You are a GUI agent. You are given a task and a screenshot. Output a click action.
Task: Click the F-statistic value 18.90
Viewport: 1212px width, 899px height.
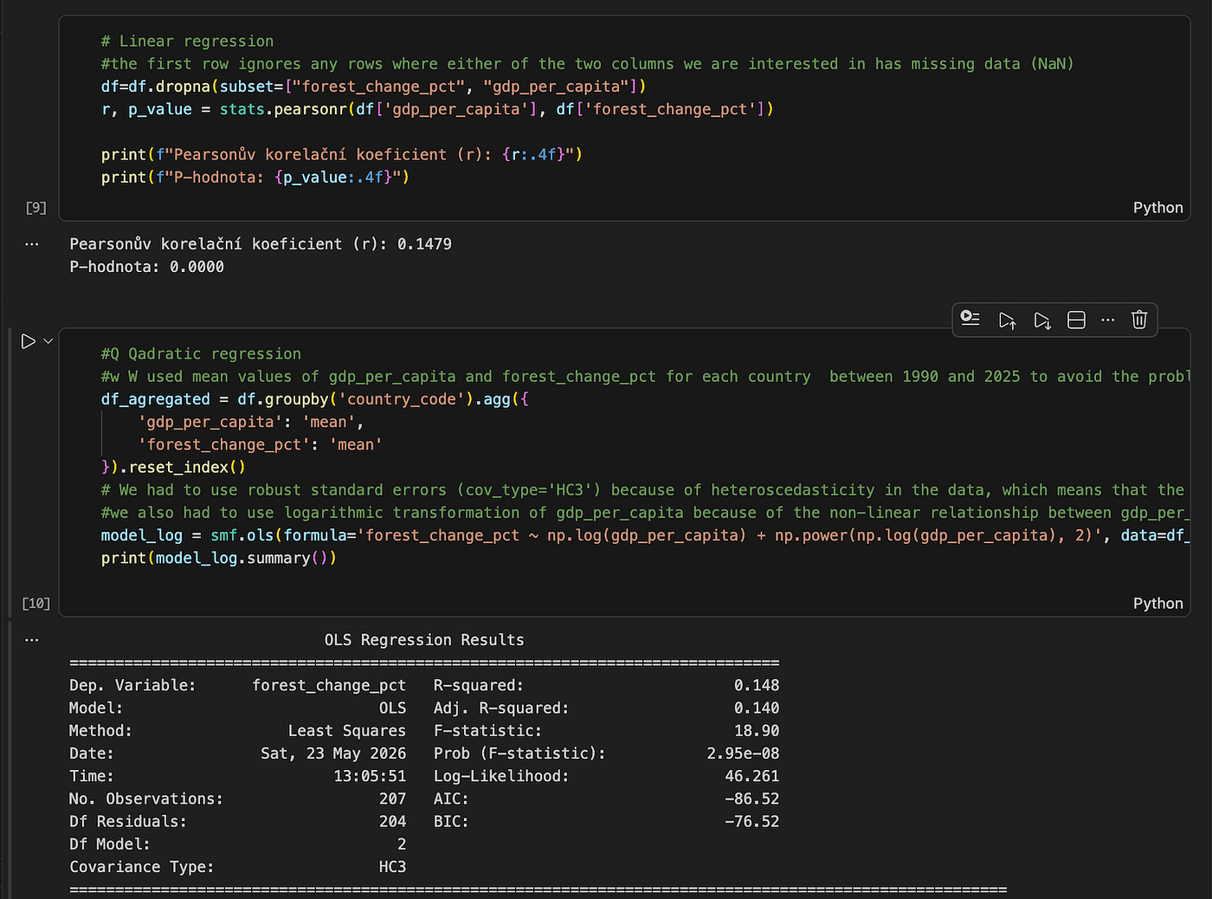[756, 731]
